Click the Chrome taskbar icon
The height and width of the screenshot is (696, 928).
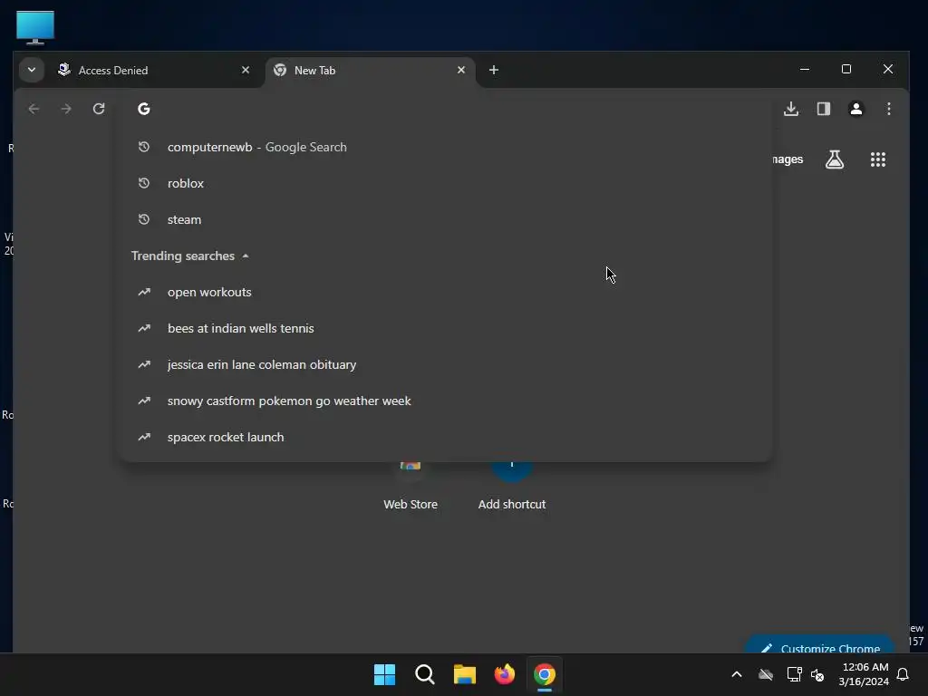(545, 674)
